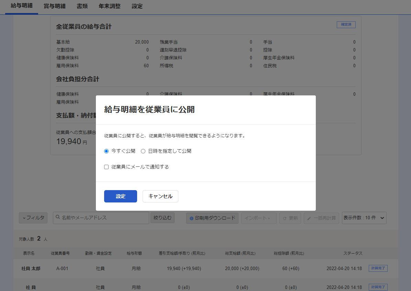The image size is (411, 291).
Task: Open the 表示件数 10件 selector
Action: (364, 218)
